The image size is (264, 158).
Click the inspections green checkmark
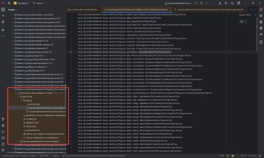[256, 15]
